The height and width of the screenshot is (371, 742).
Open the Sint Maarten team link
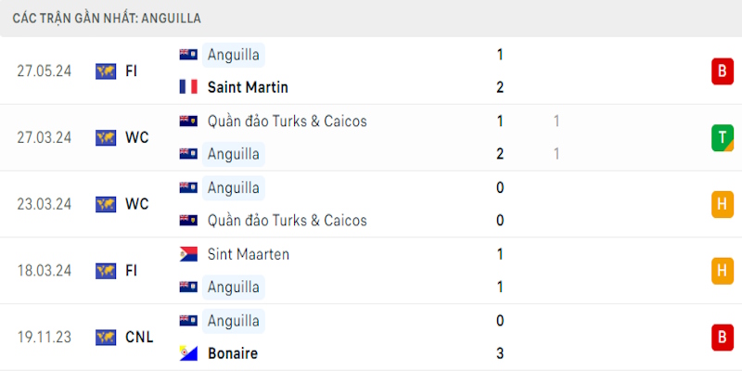(249, 254)
